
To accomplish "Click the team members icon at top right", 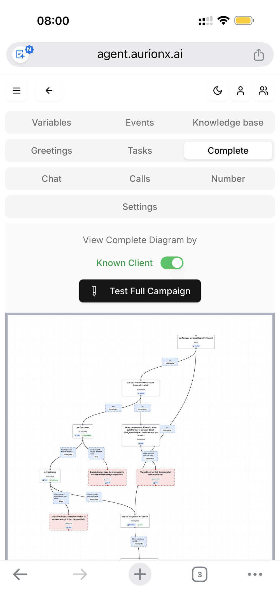I will (x=263, y=90).
